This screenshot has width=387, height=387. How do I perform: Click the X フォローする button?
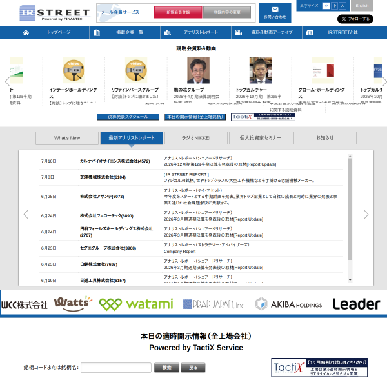[x=355, y=19]
